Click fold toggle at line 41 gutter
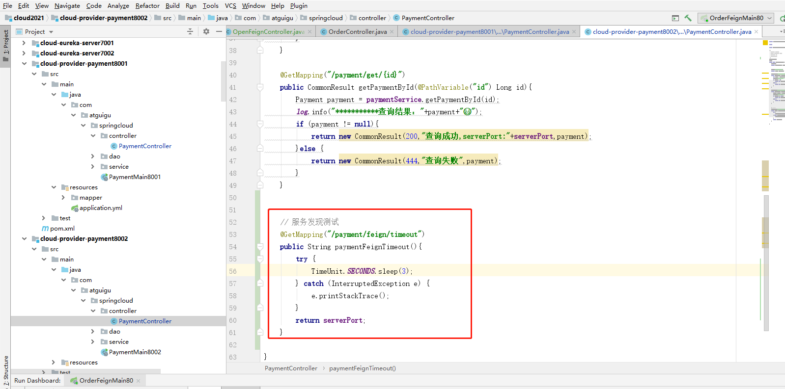Viewport: 785px width, 389px height. coord(260,87)
